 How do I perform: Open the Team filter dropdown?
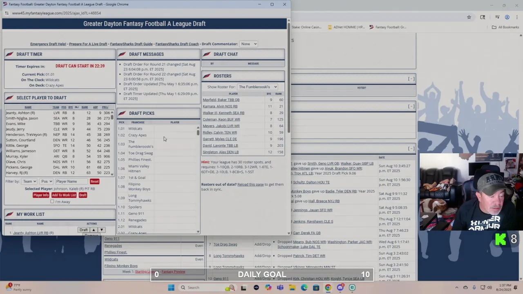[29, 181]
